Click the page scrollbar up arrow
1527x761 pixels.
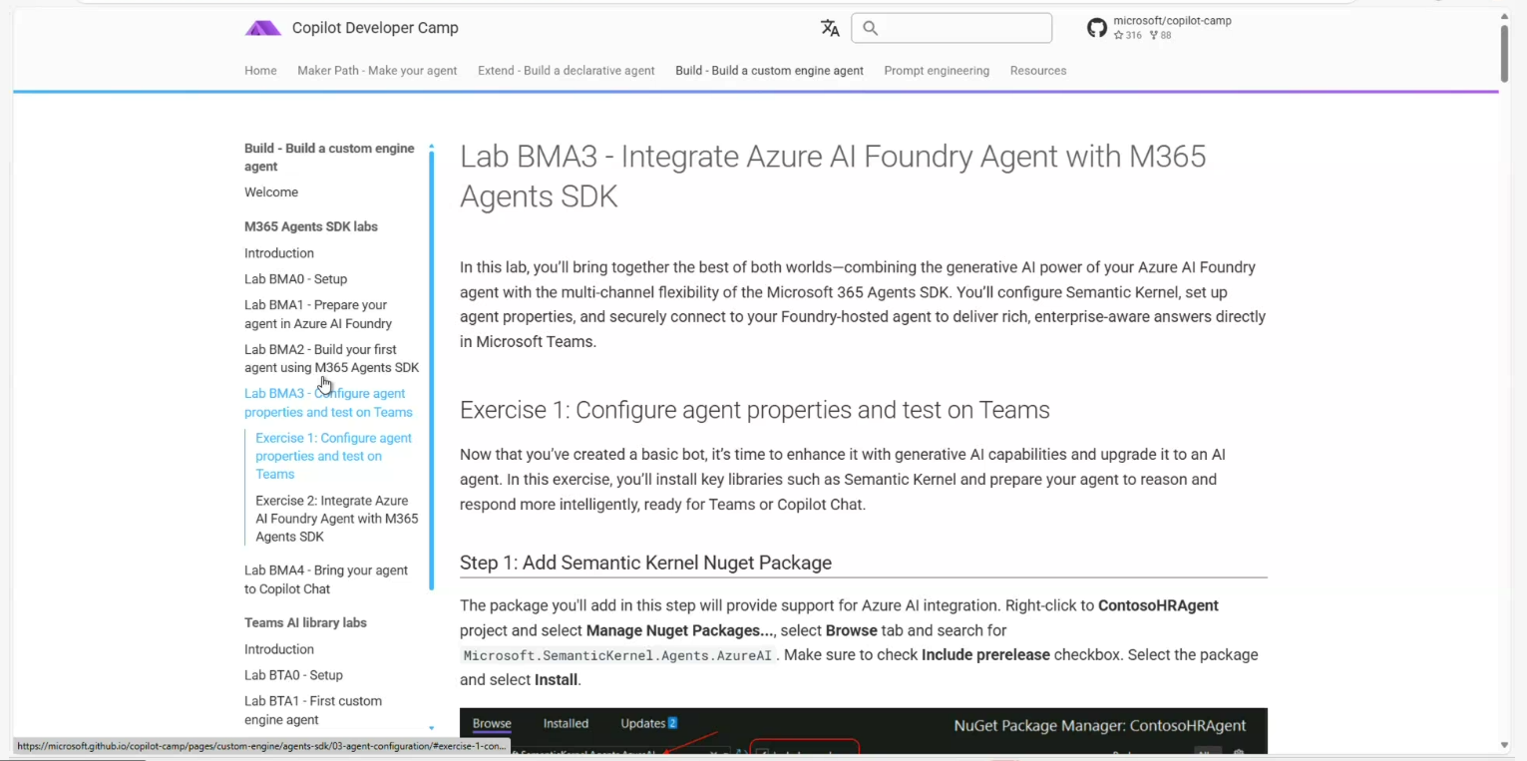(1504, 16)
